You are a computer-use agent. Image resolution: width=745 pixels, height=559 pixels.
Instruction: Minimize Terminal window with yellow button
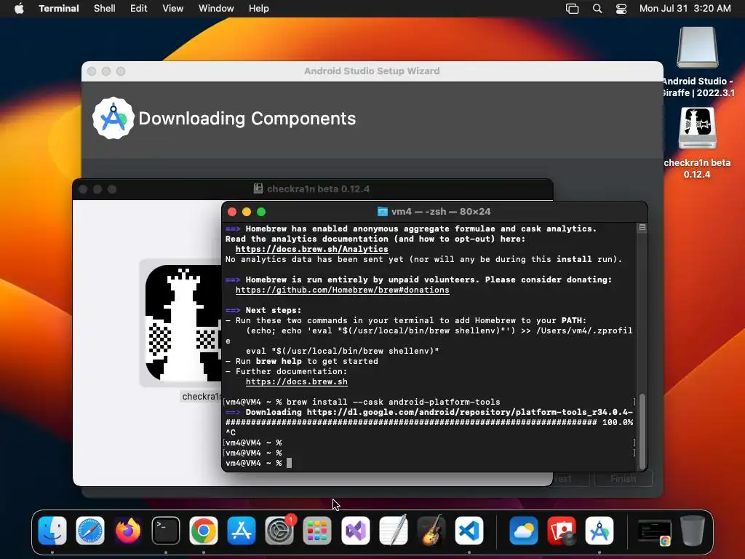tap(247, 212)
